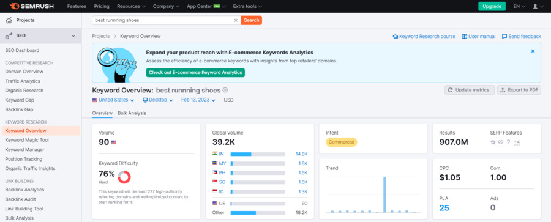Close the E-commerce Keywords Analytics banner
Viewport: 551px width, 222px height.
533,51
